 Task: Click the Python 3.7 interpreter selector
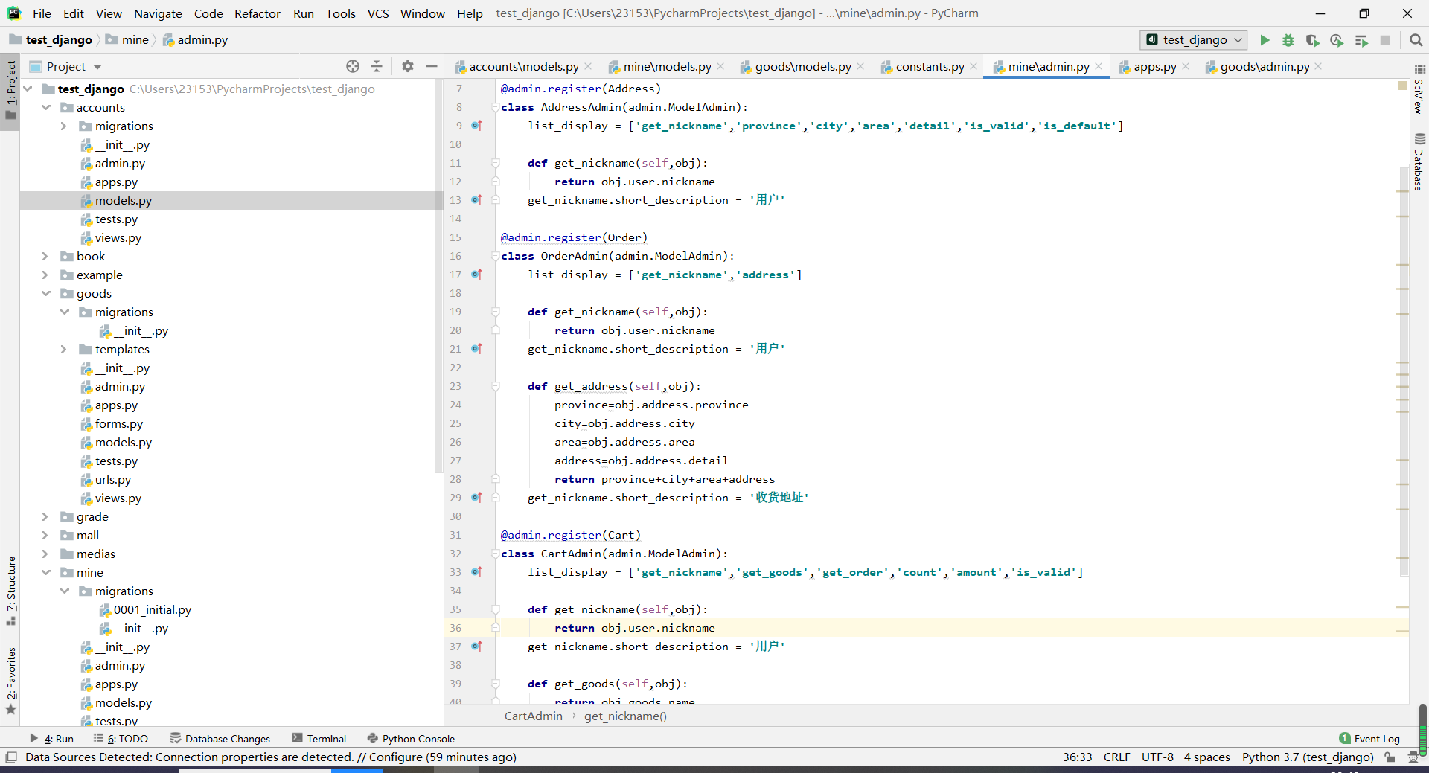coord(1308,757)
